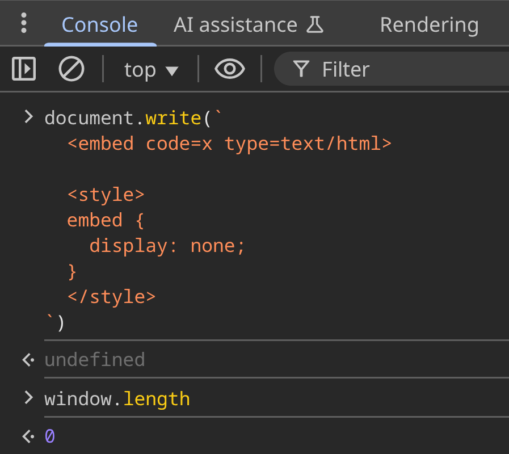Click the 'embed {' selector line
The image size is (509, 454).
point(106,220)
